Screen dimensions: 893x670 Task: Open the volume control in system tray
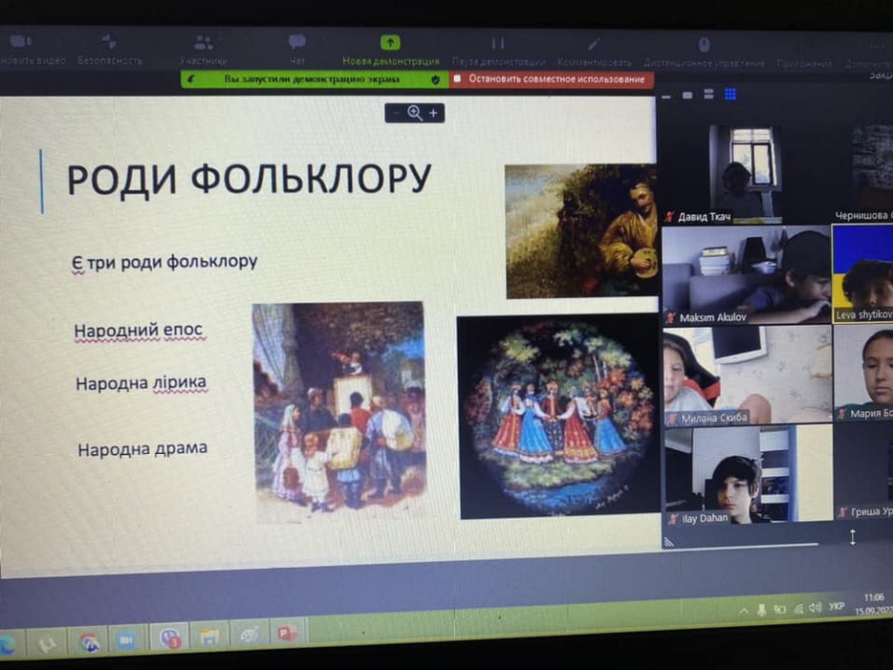click(x=816, y=607)
